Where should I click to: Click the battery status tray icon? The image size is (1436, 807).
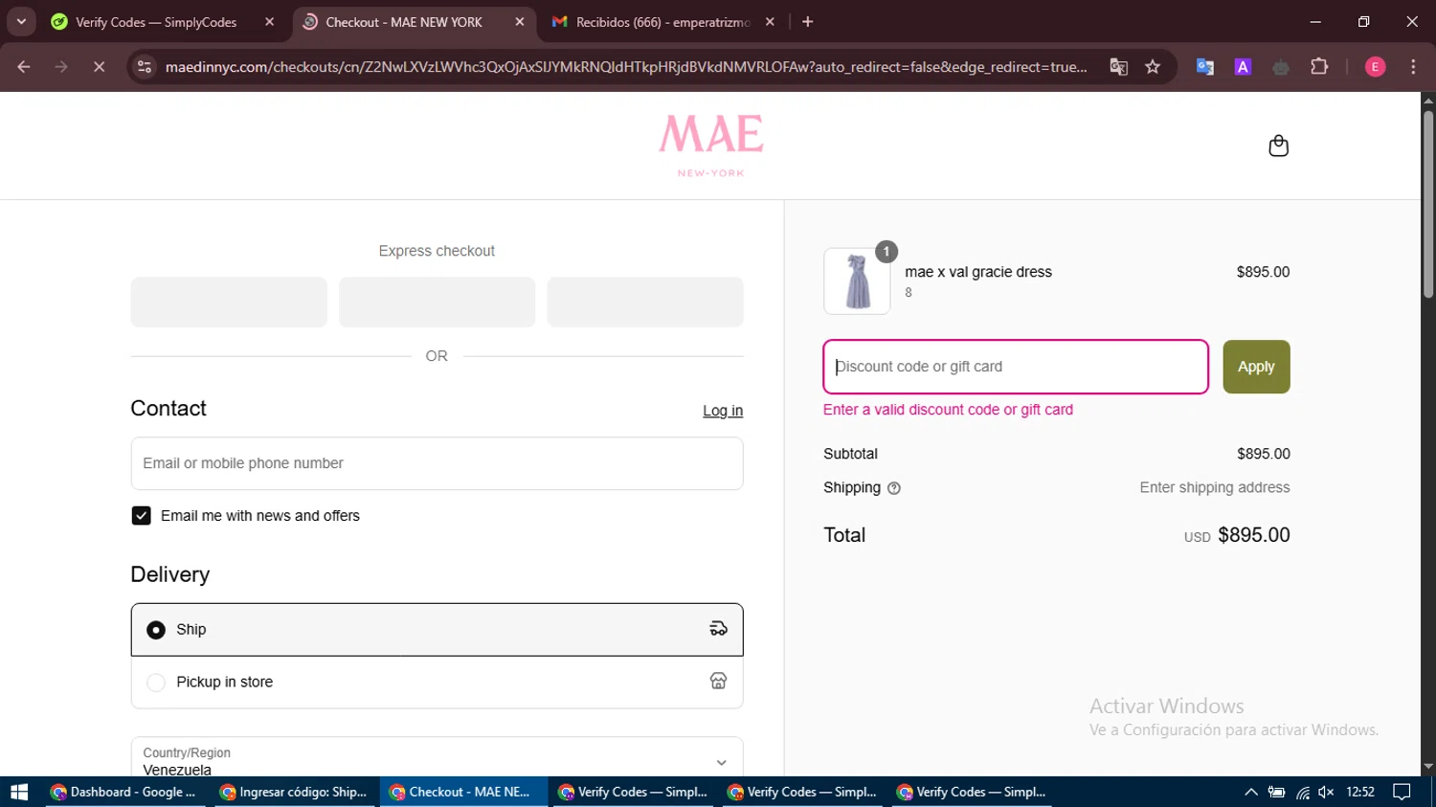coord(1276,792)
